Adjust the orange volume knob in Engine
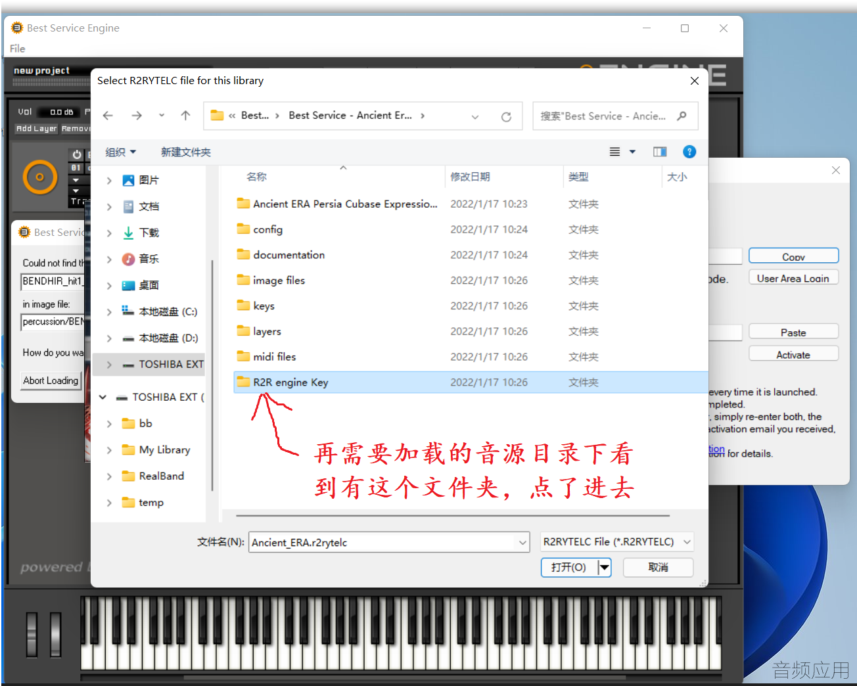The height and width of the screenshot is (686, 857). pos(40,177)
